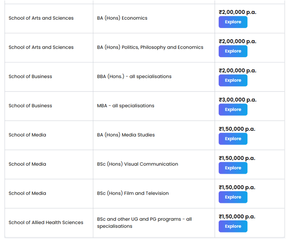Image resolution: width=286 pixels, height=239 pixels.
Task: Click the BBA (Hons.) all specialisations text
Action: [x=134, y=76]
